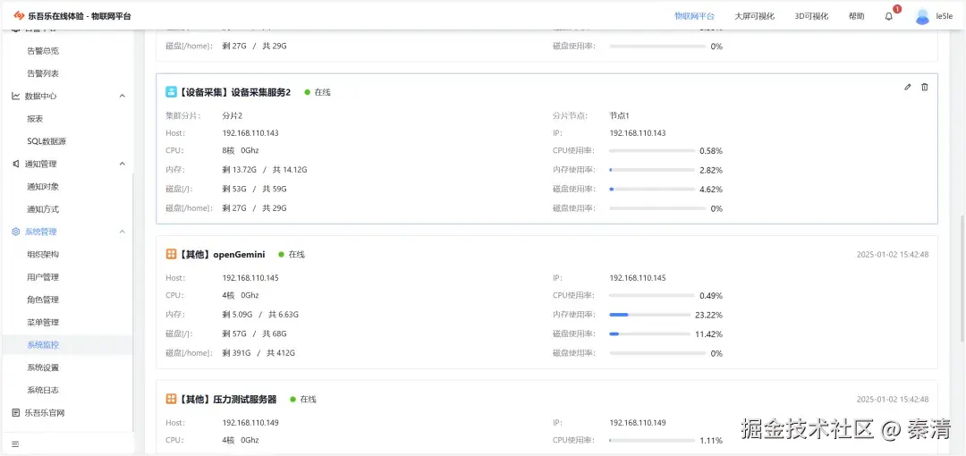Click the 2.82% memory usage bar

coord(652,170)
